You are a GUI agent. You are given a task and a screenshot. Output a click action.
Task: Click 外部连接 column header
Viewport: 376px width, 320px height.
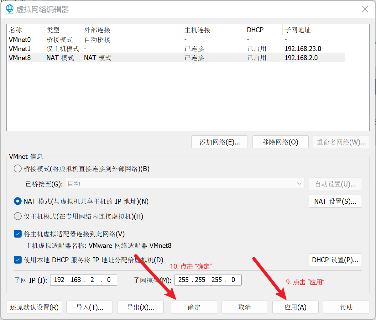(132, 30)
